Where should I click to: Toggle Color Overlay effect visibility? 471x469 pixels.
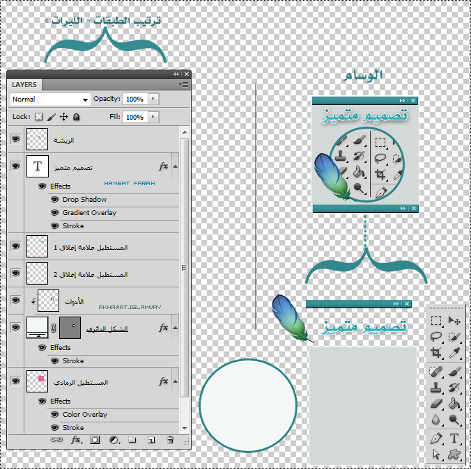(x=54, y=415)
